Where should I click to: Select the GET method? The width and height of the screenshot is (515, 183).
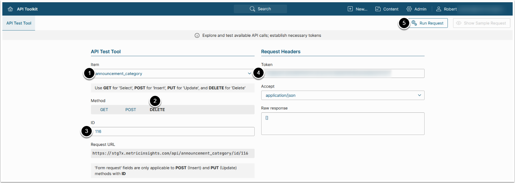[x=104, y=110]
